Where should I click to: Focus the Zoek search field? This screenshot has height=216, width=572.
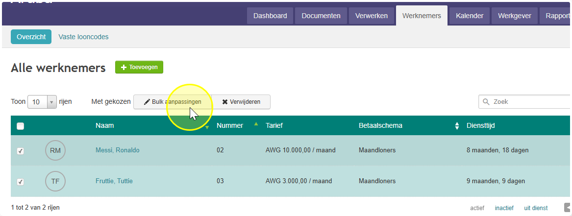tap(525, 101)
